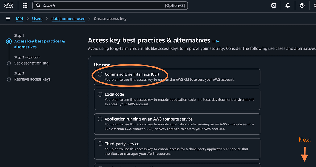The width and height of the screenshot is (316, 167).
Task: Open the help question mark menu
Action: point(302,6)
